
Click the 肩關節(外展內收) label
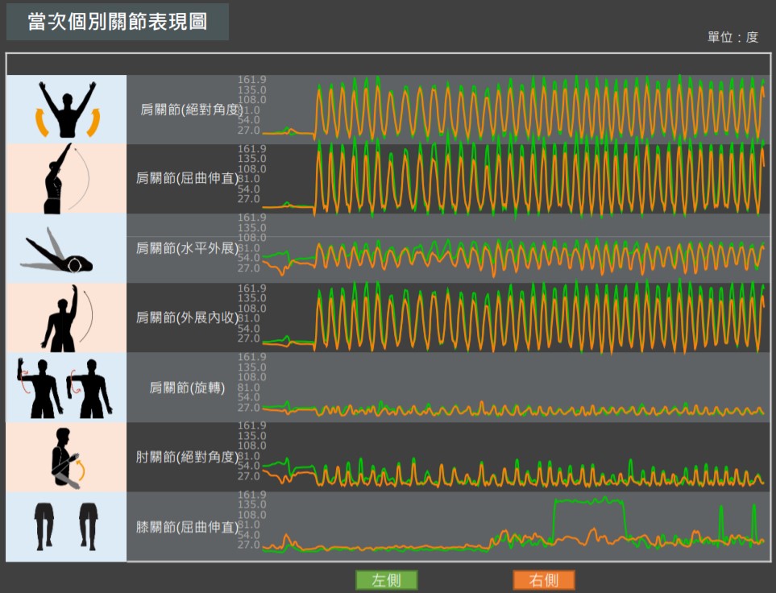pyautogui.click(x=186, y=317)
